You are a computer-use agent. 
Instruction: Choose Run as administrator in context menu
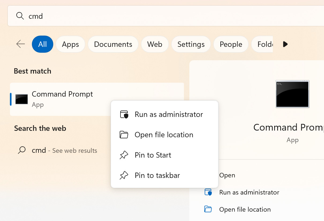tap(165, 115)
